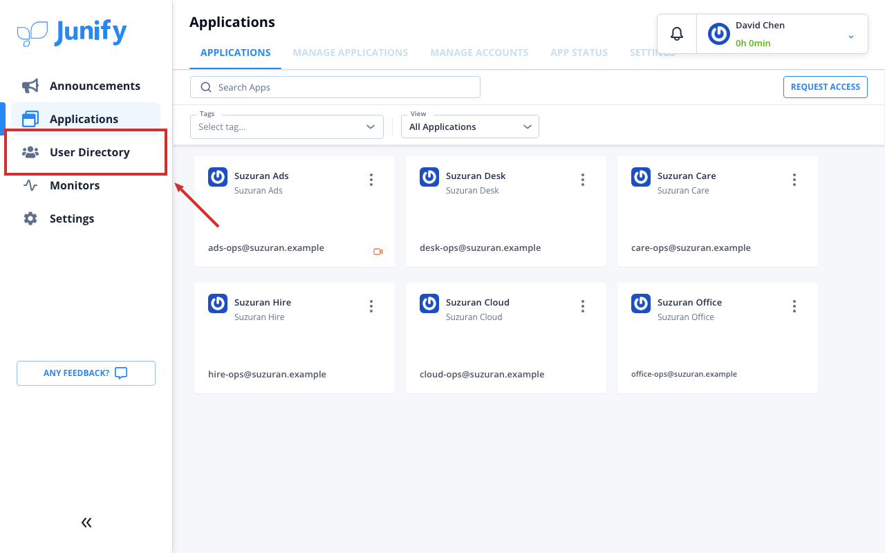Click the Suzuran Desk app logo
This screenshot has width=885, height=553.
click(x=429, y=177)
